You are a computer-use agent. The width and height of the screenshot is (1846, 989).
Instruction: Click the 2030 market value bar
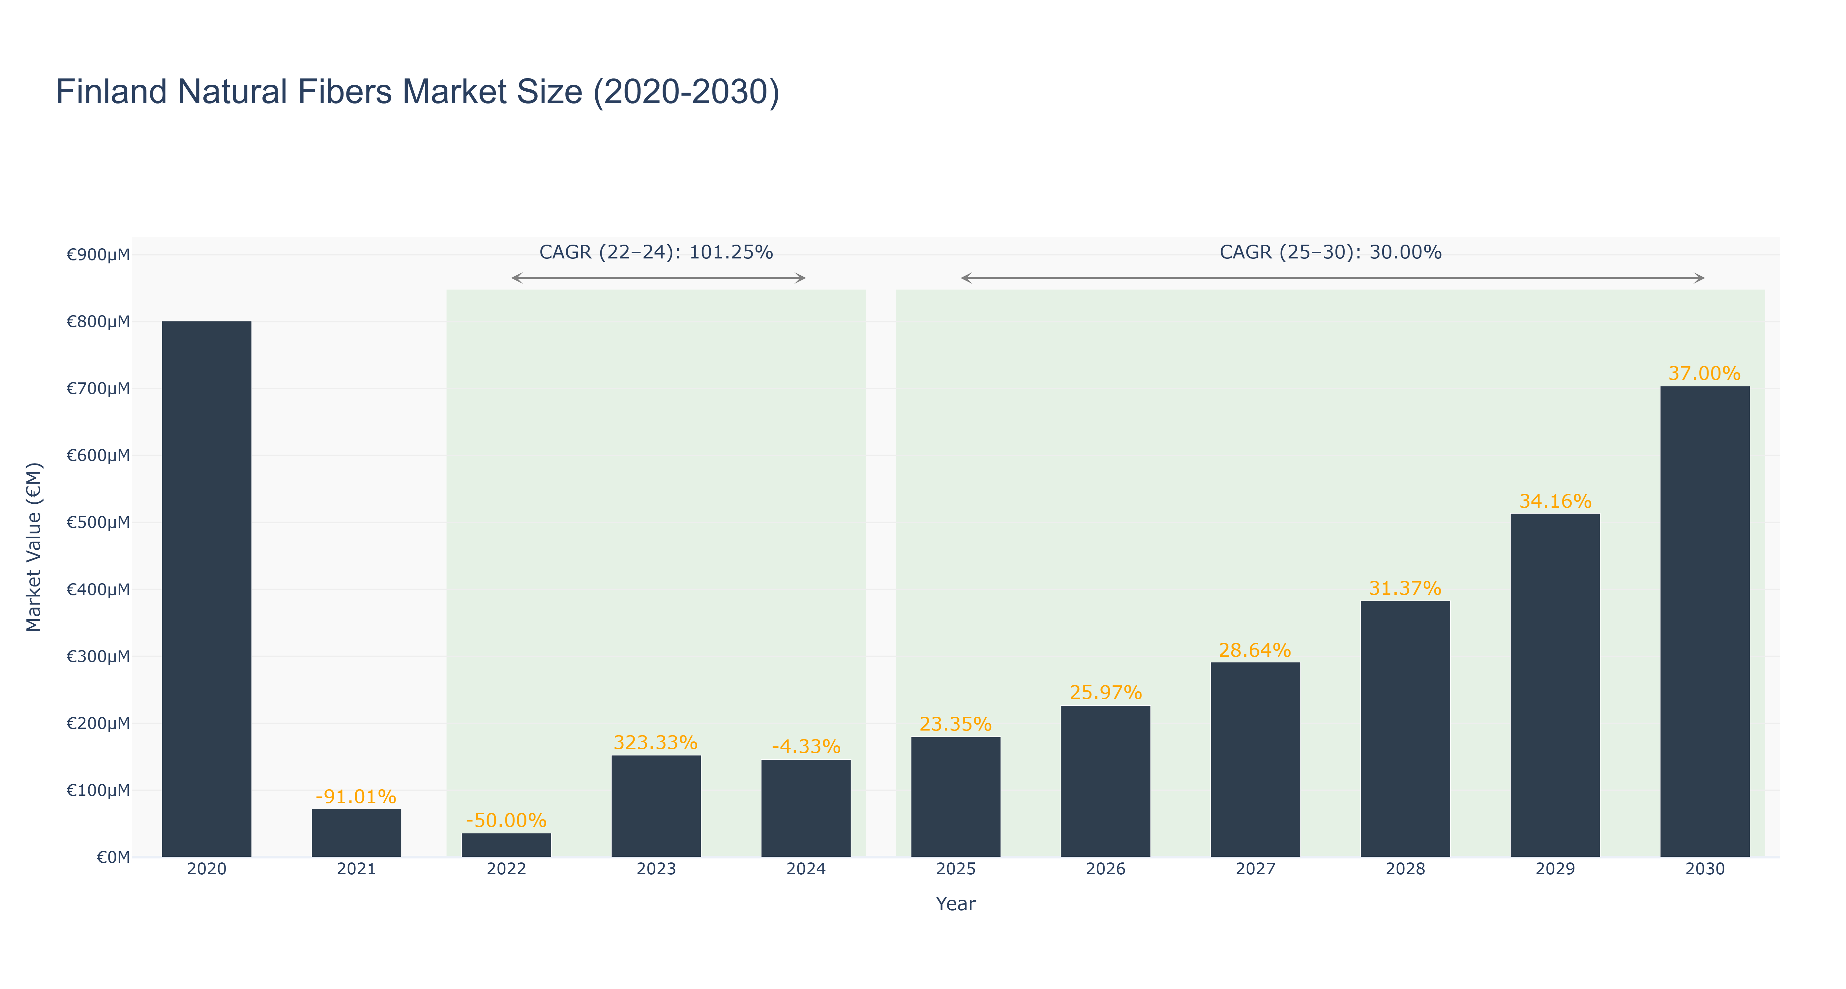coord(1704,621)
